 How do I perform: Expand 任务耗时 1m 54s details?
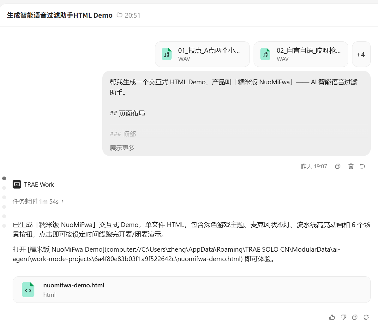(38, 201)
